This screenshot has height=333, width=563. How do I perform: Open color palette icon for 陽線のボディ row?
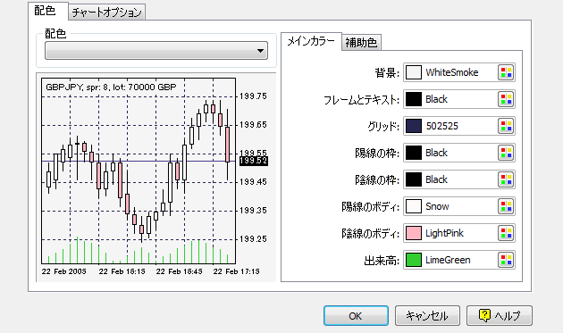507,206
